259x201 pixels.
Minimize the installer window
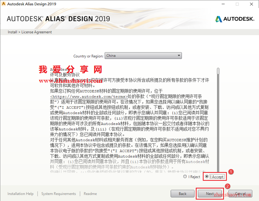[x=223, y=4]
